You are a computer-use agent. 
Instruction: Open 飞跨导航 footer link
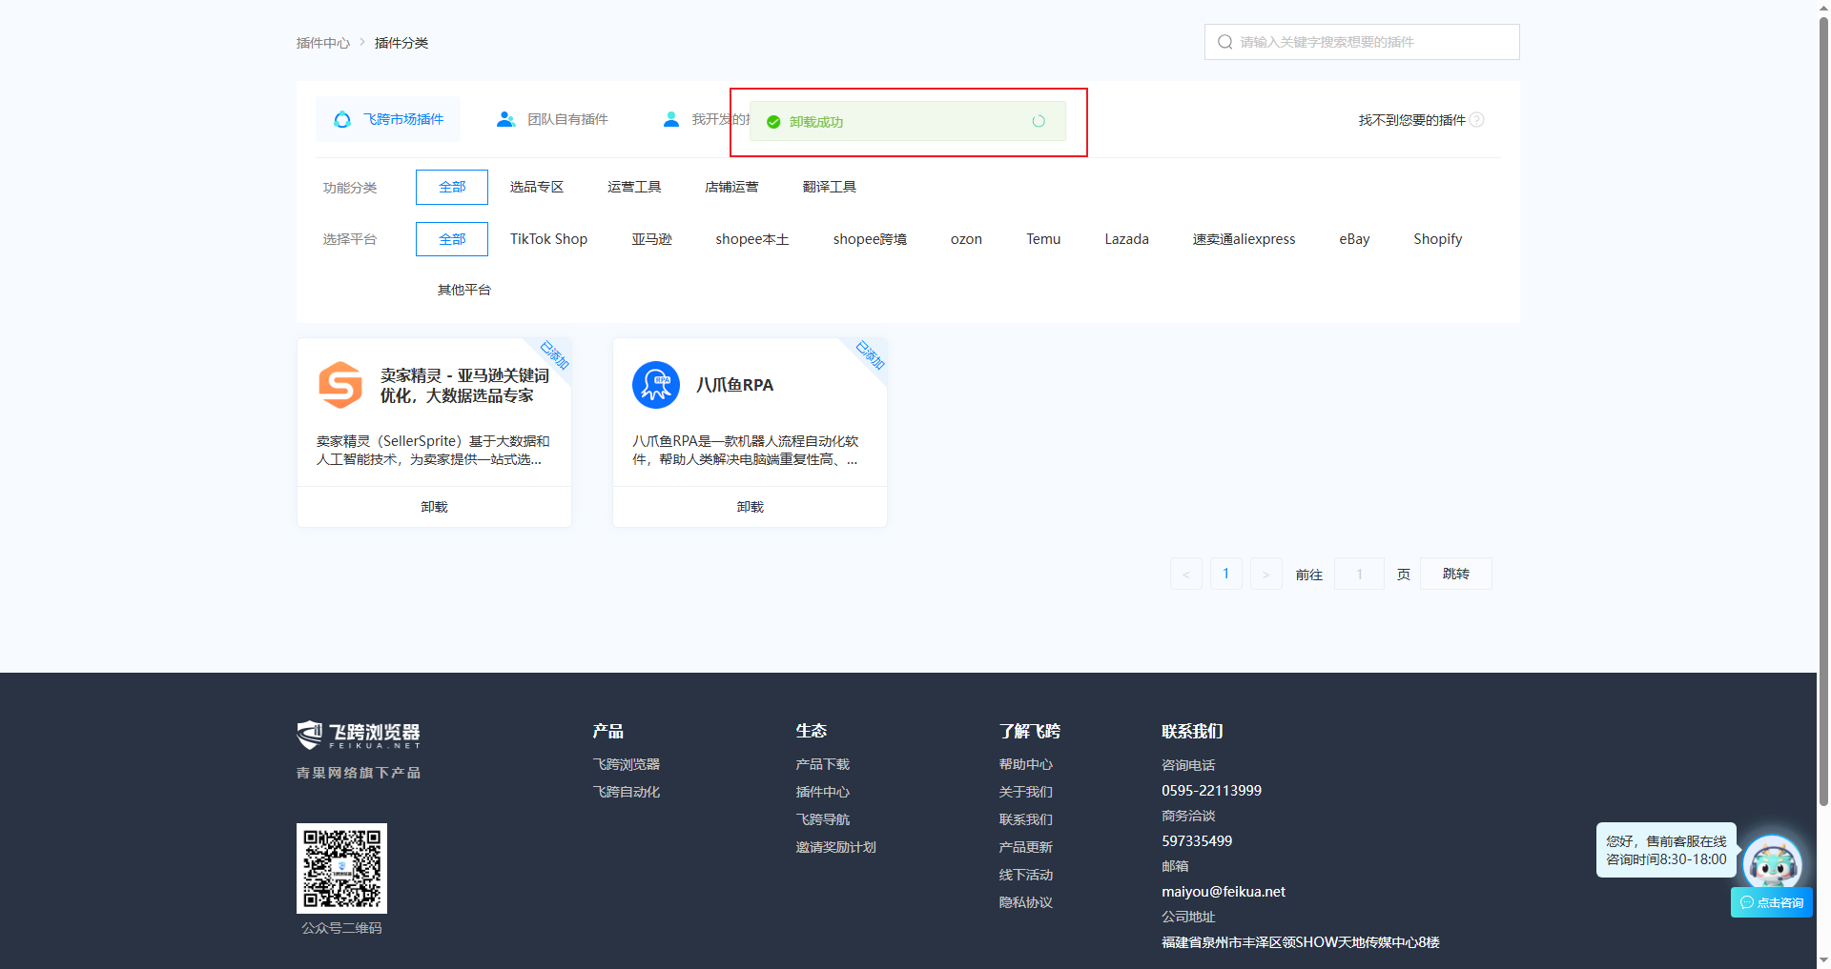click(822, 819)
